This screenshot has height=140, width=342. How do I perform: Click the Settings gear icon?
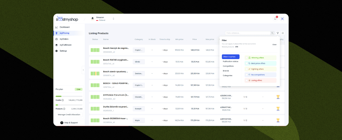(x=56, y=51)
